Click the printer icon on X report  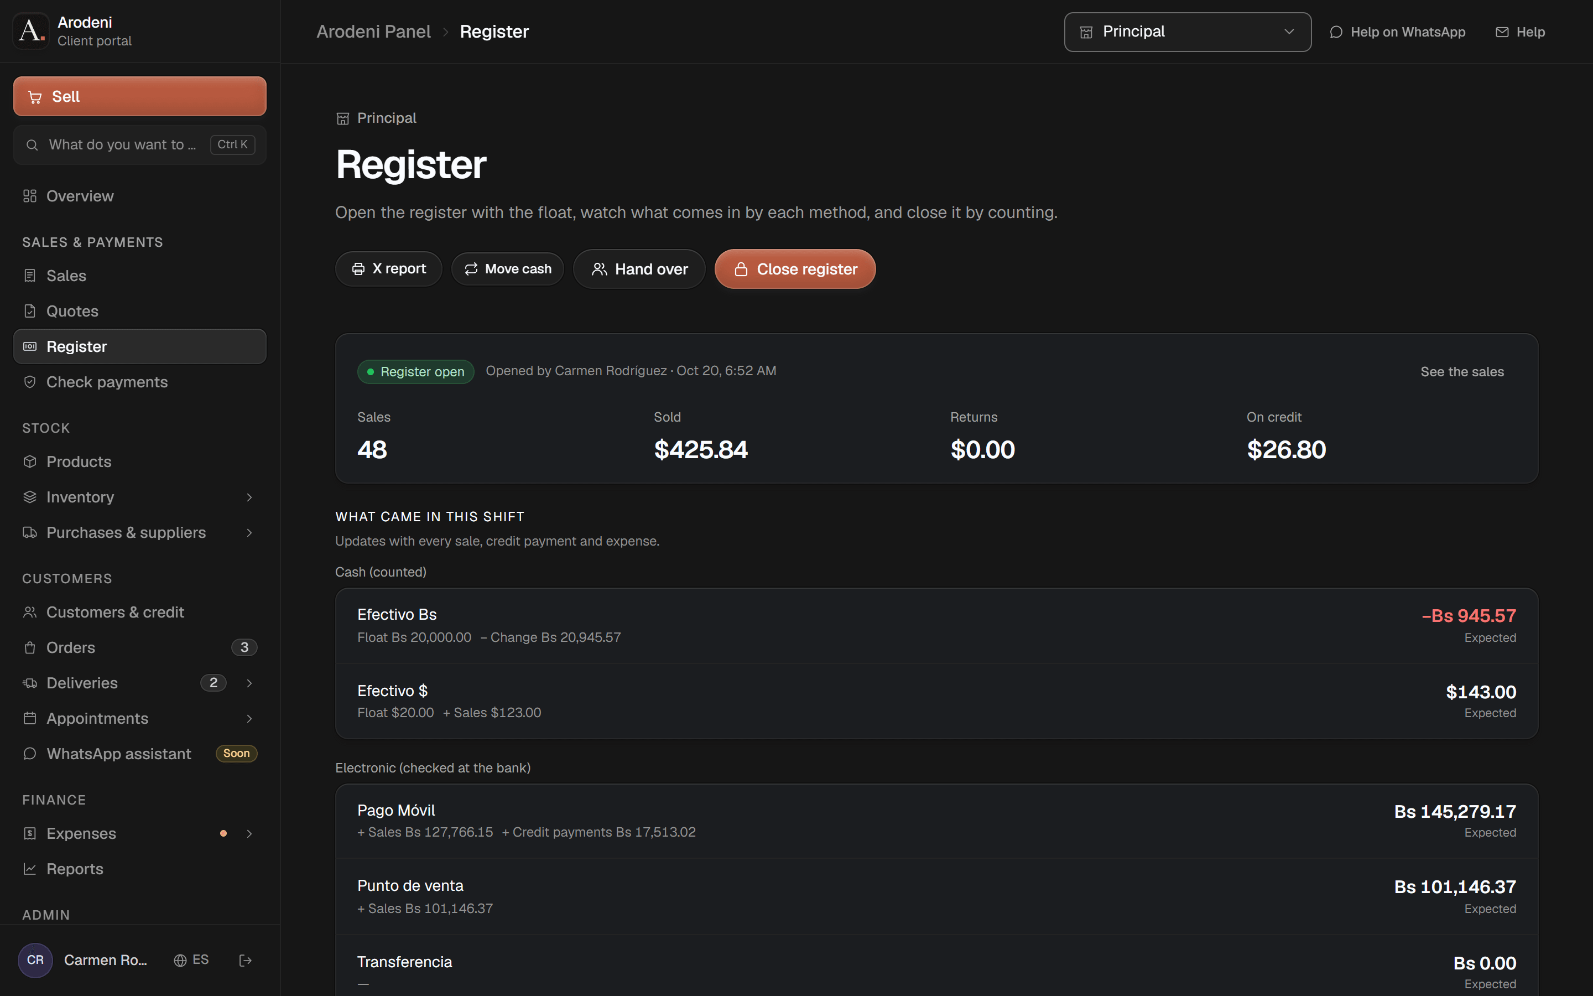pos(358,269)
